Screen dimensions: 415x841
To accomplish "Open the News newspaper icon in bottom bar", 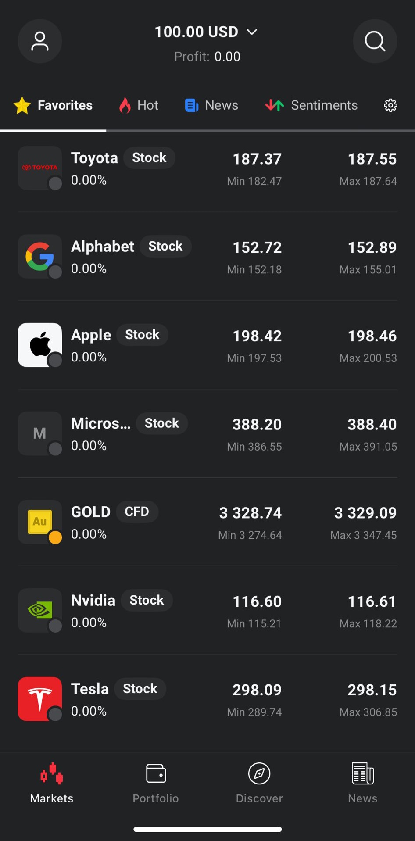I will coord(363,782).
